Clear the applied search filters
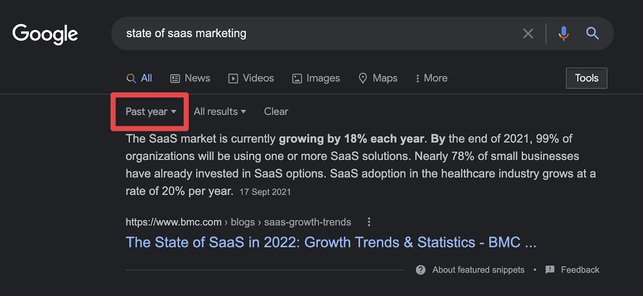Viewport: 643px width, 296px height. 276,112
